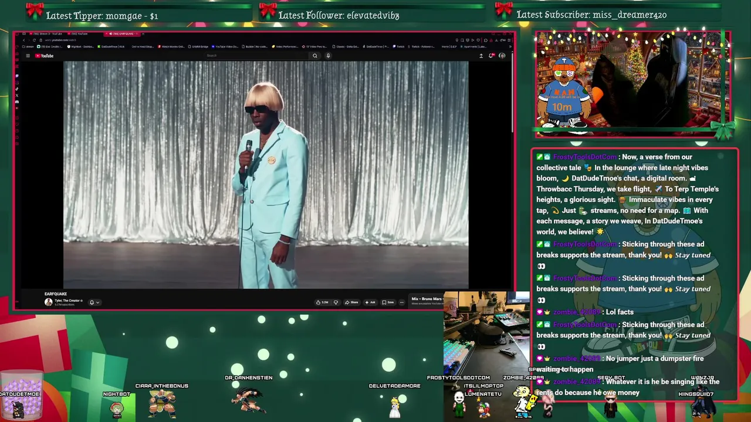The width and height of the screenshot is (751, 422).
Task: Toggle channel notification bell under video
Action: coord(92,302)
